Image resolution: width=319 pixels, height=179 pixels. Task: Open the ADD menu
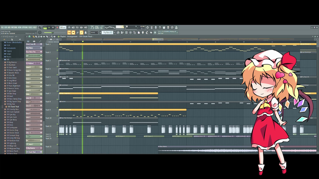[9, 28]
